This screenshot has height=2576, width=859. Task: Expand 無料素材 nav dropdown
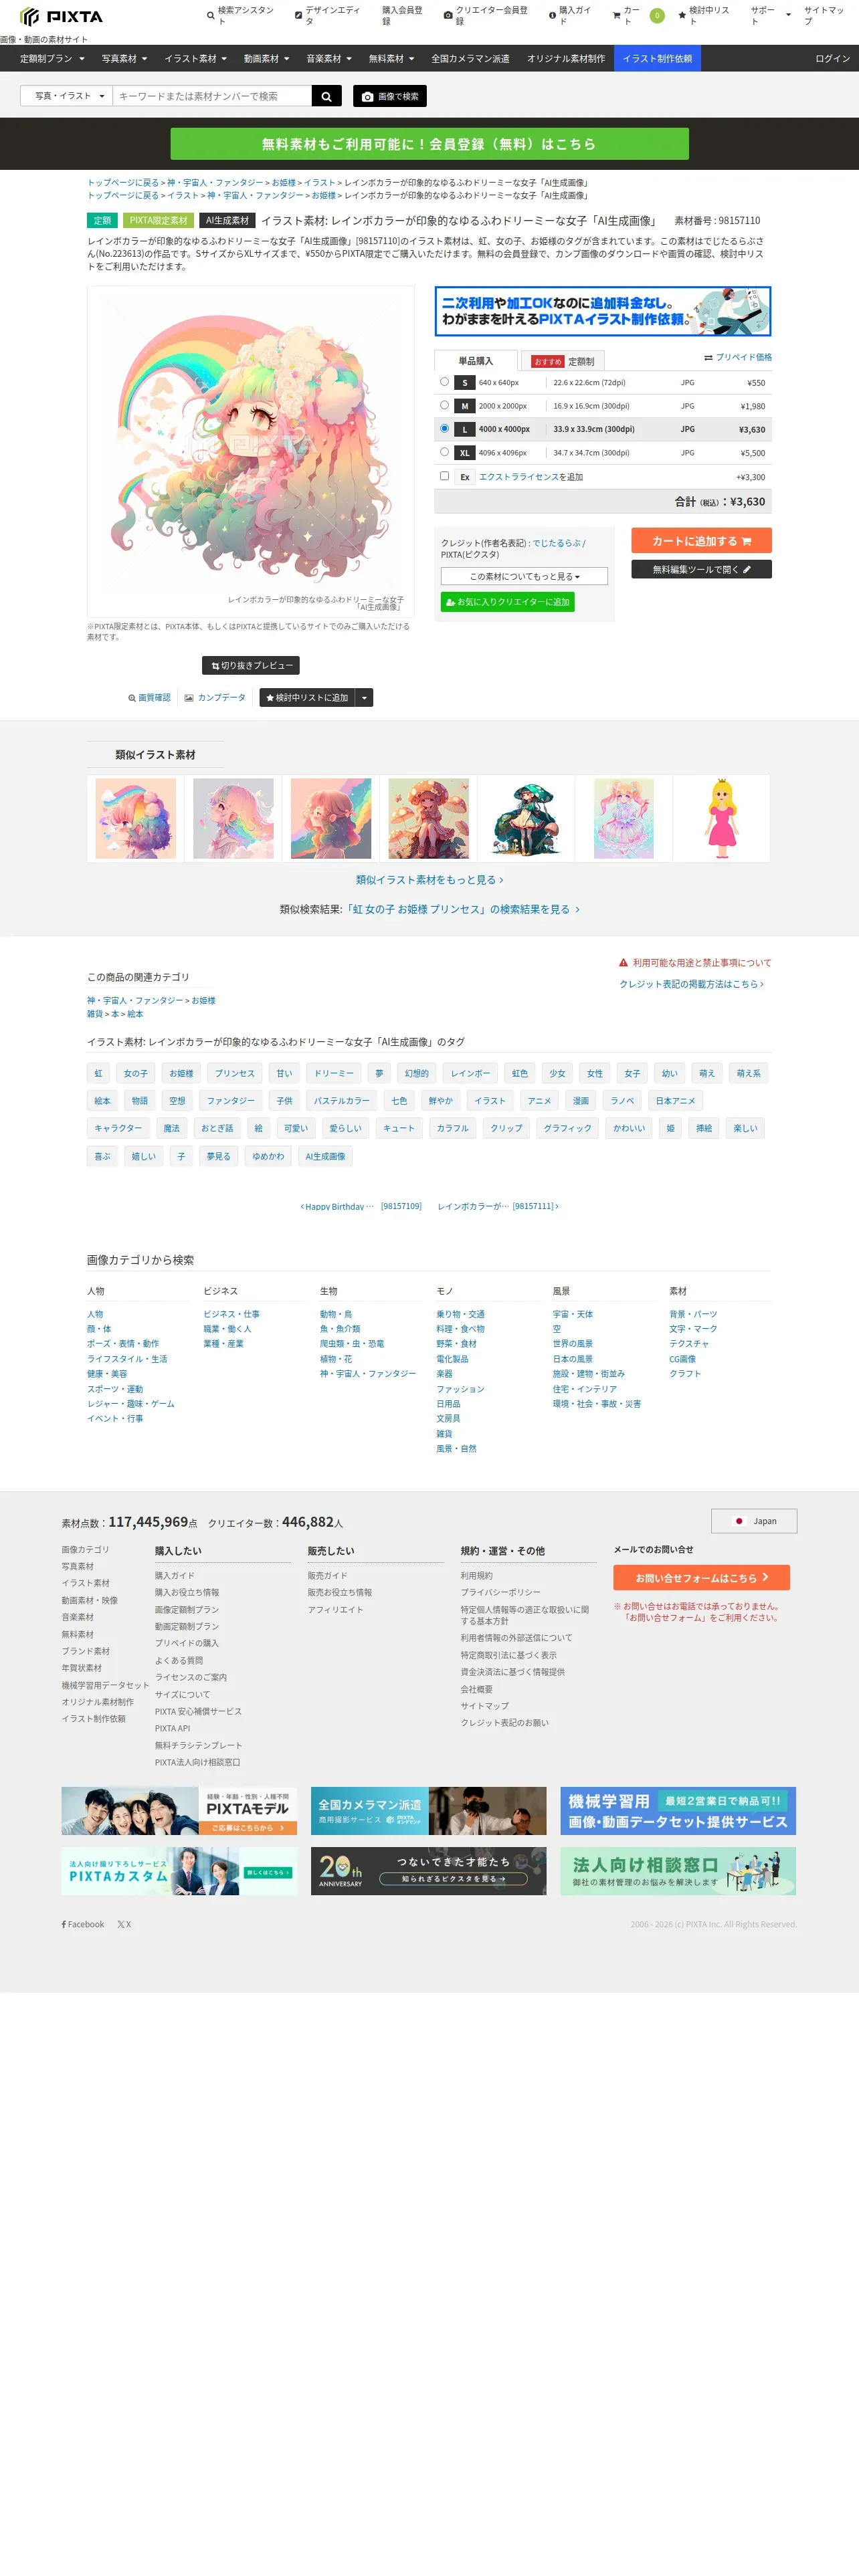(x=391, y=59)
